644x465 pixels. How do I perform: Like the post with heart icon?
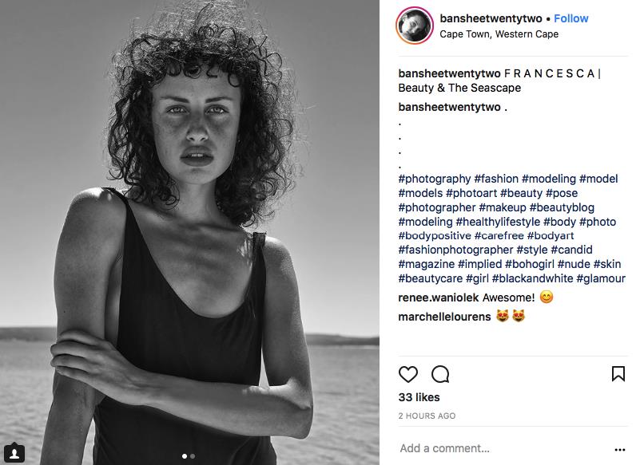click(408, 374)
